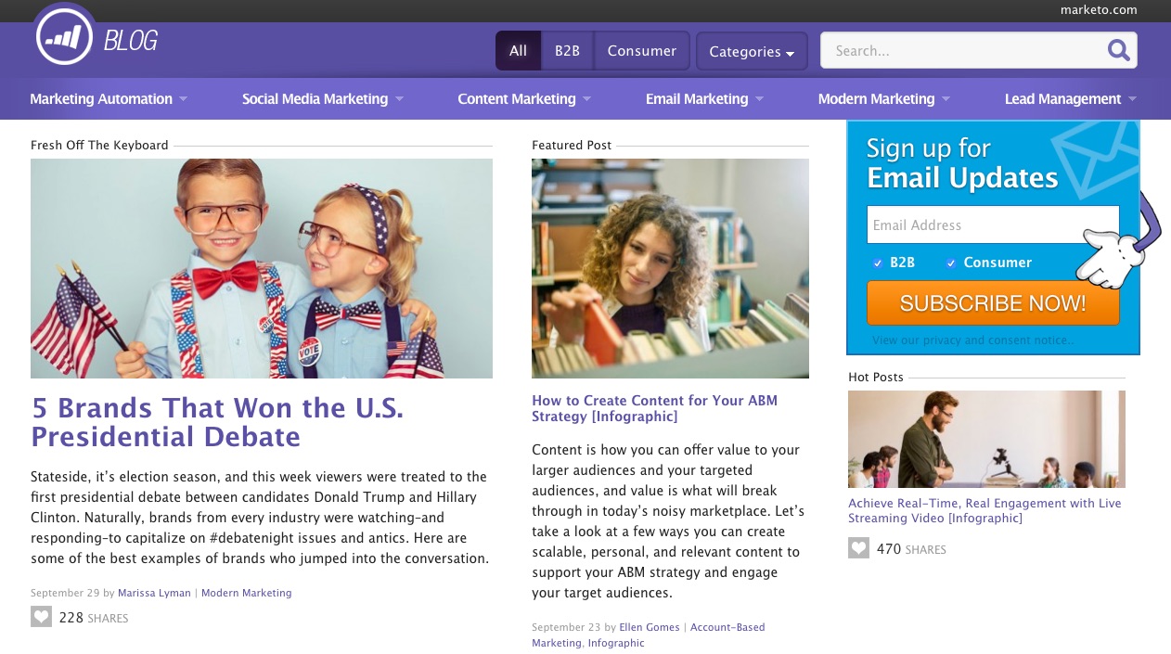Switch to the B2B filter tab
The height and width of the screenshot is (654, 1171).
(x=567, y=51)
